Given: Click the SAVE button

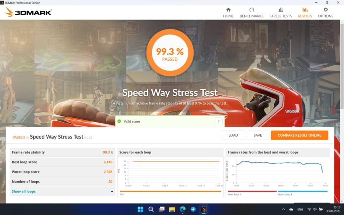Looking at the screenshot, I should click(258, 135).
